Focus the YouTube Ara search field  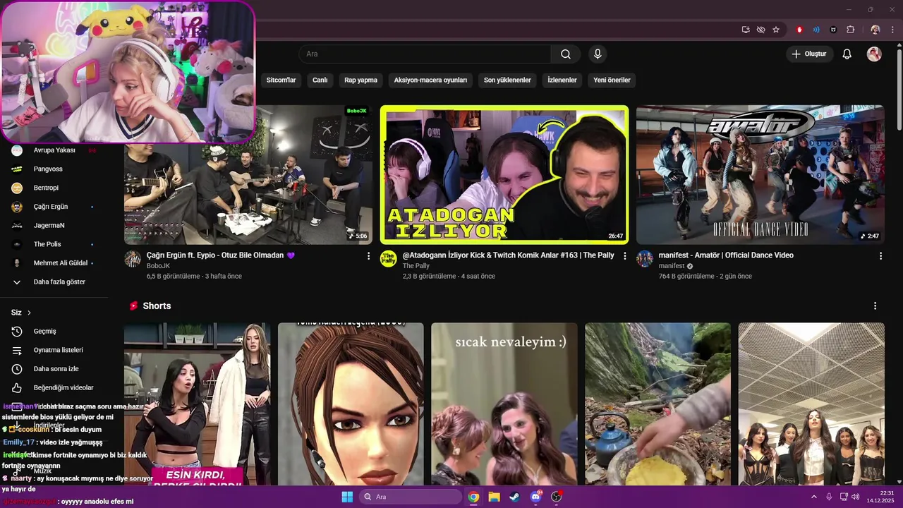425,54
